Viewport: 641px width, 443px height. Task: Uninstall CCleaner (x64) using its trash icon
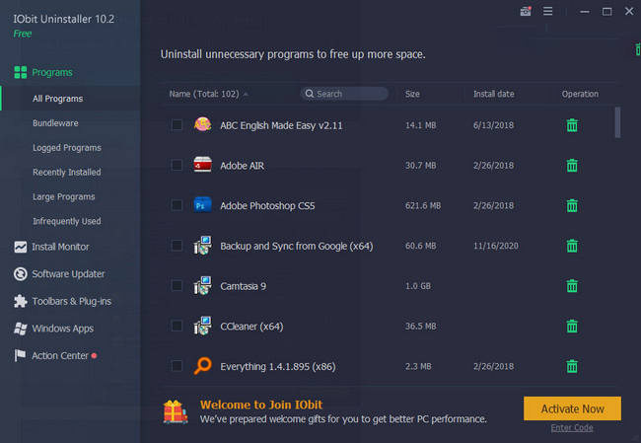(572, 326)
